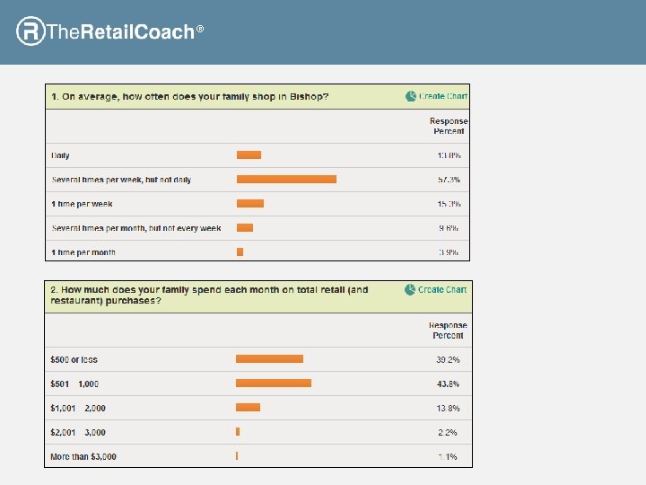Click the 57.3% response percent value
Image resolution: width=646 pixels, height=485 pixels.
tap(450, 180)
